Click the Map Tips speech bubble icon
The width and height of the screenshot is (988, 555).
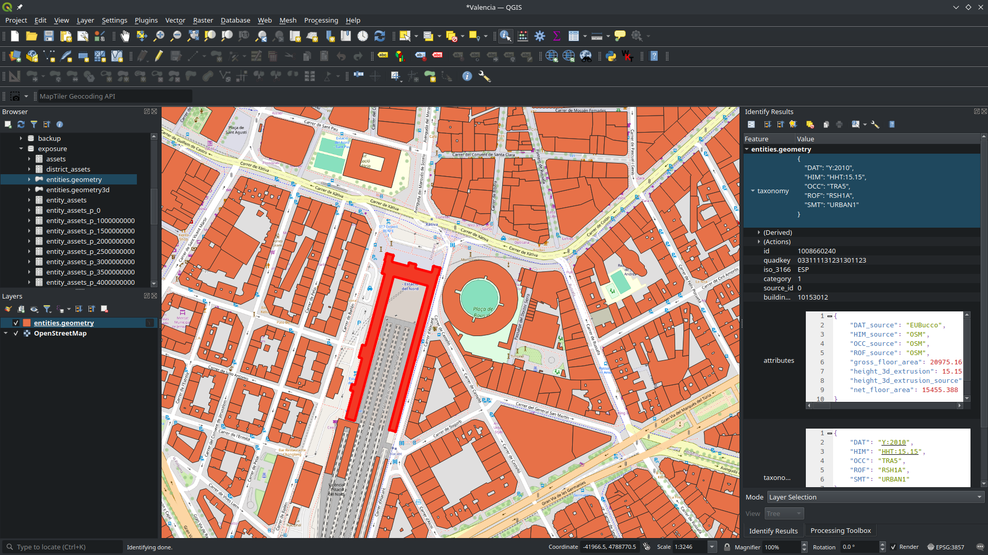pos(620,36)
